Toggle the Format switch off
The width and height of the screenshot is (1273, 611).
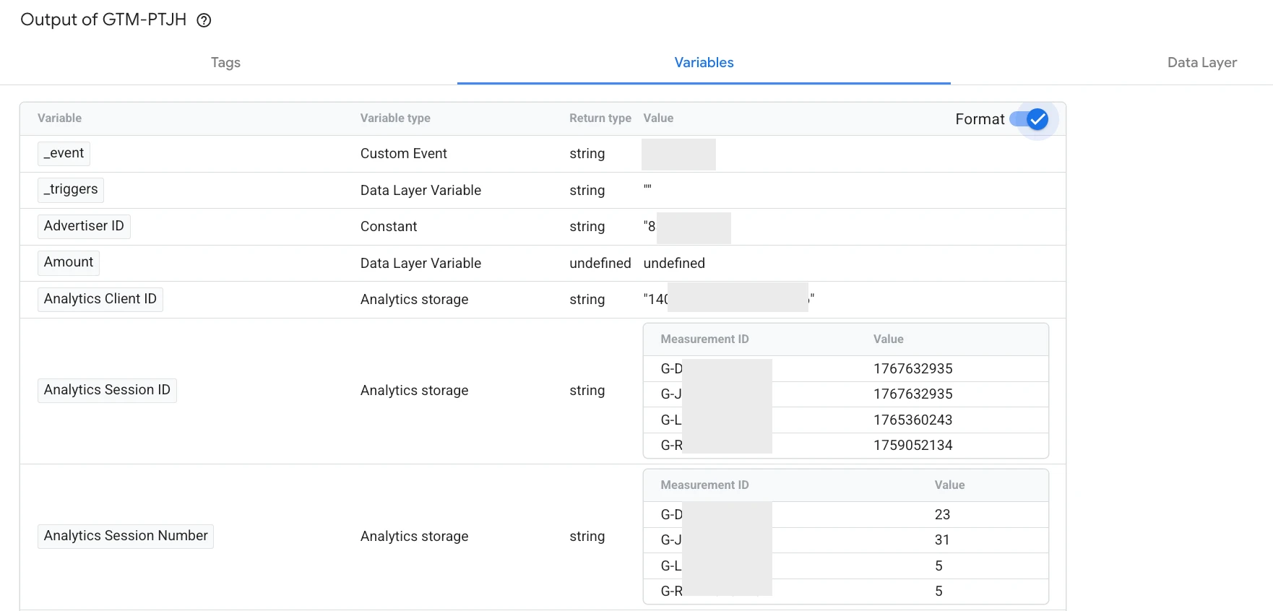(1030, 119)
